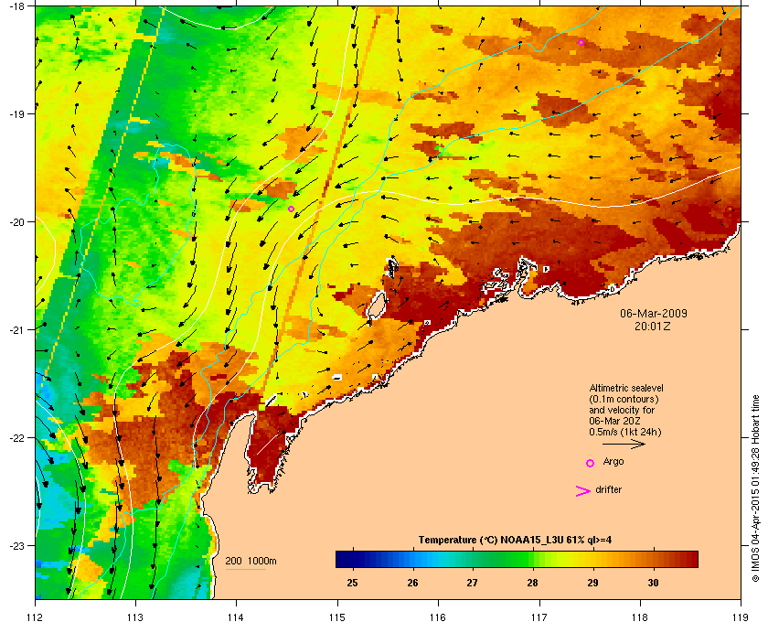
Task: Click the '0.5m/s (1kt 24h)' text
Action: (x=625, y=433)
